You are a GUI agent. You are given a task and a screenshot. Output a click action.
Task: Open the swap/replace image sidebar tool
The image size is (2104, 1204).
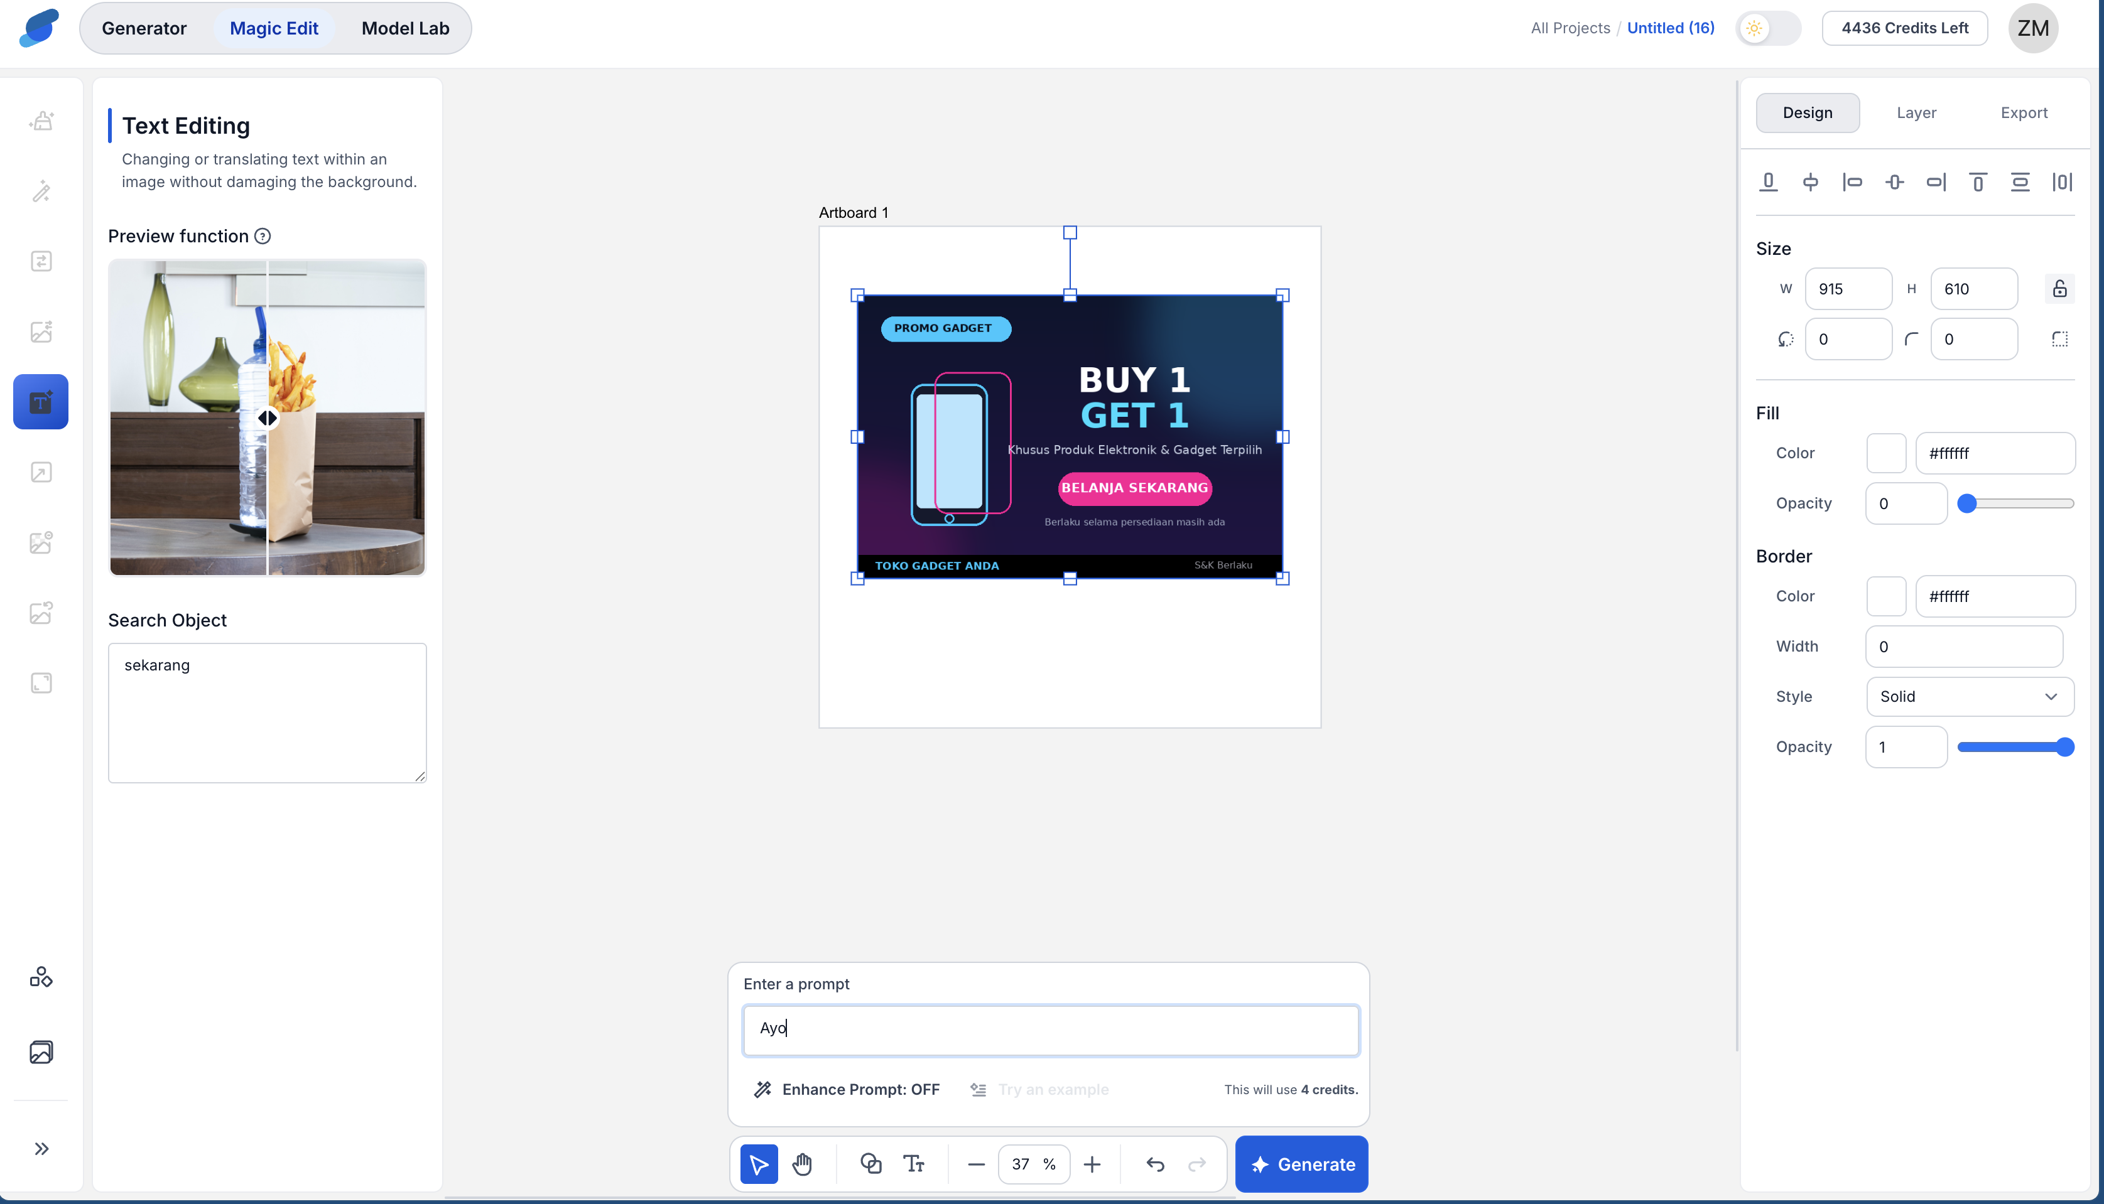41,261
